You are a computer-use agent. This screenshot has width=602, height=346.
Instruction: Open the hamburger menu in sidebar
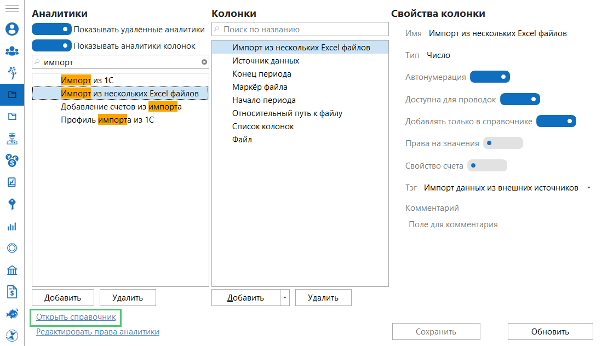pos(12,10)
